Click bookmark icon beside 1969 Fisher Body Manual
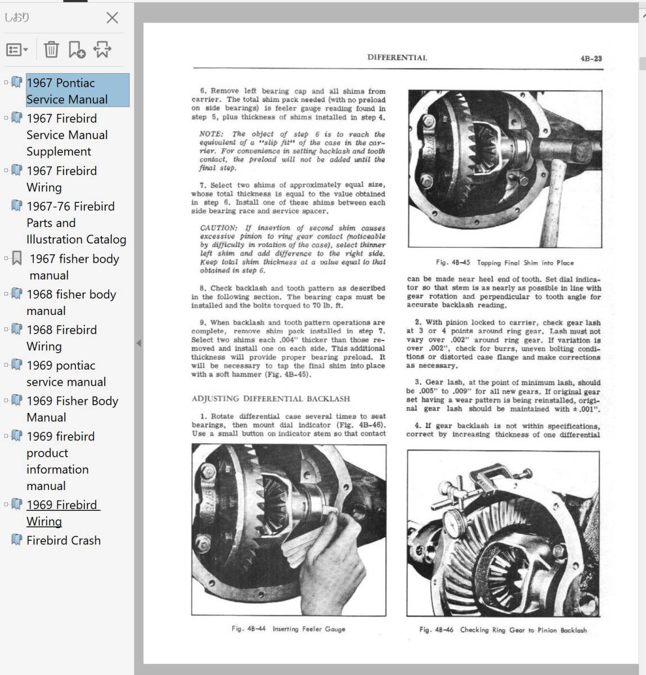 [x=17, y=400]
